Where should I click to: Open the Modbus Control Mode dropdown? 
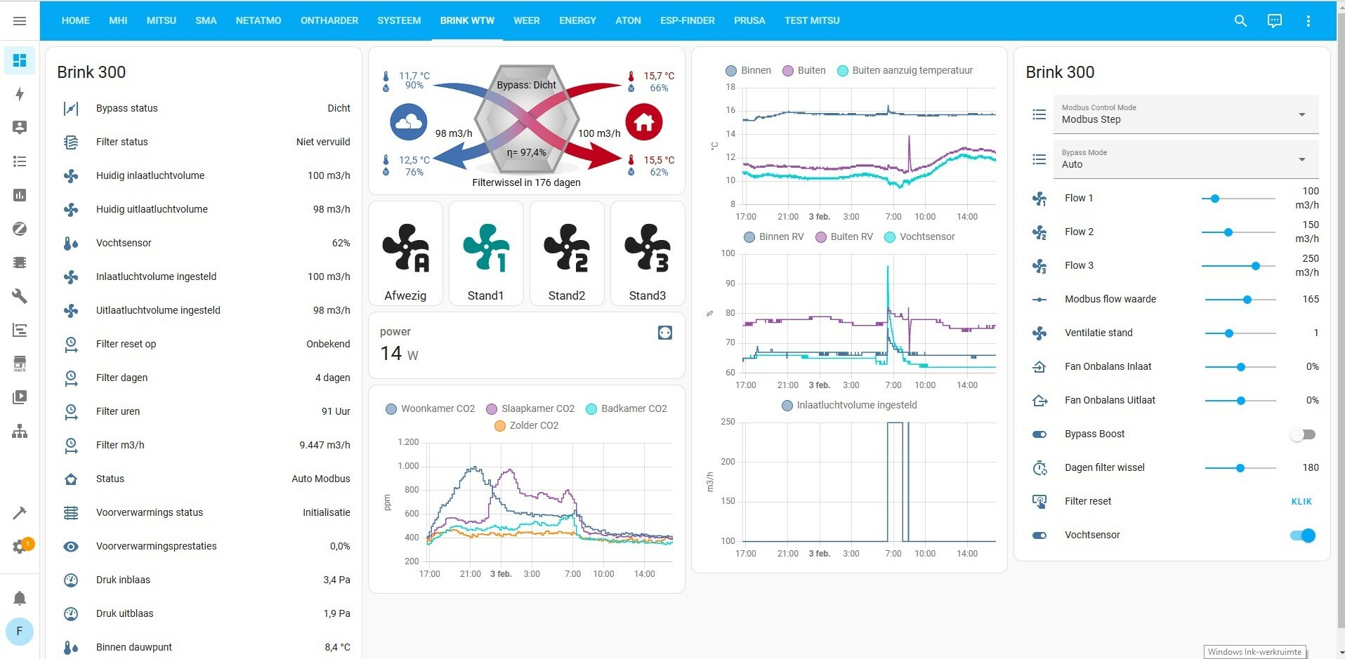1186,114
